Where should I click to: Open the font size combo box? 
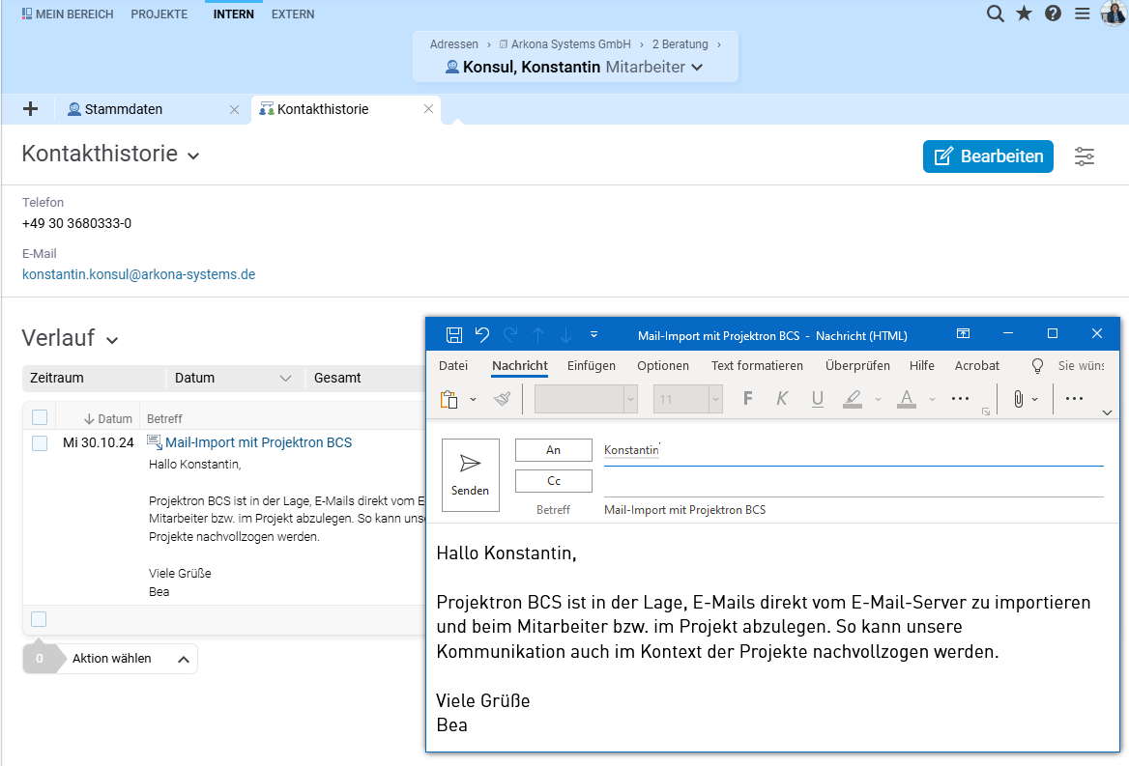click(x=687, y=399)
